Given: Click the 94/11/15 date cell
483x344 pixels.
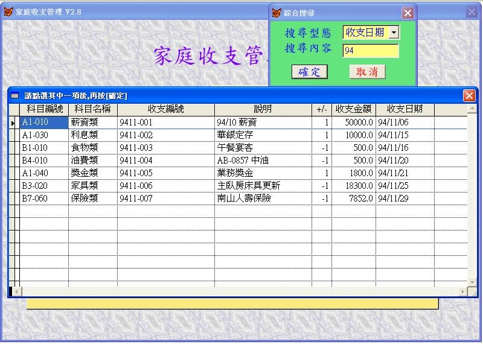Looking at the screenshot, I should point(405,135).
